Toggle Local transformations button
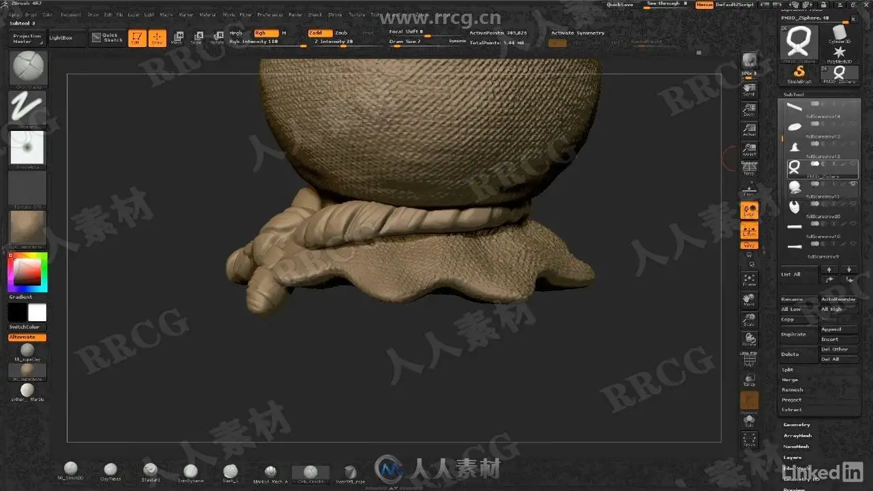 point(749,210)
